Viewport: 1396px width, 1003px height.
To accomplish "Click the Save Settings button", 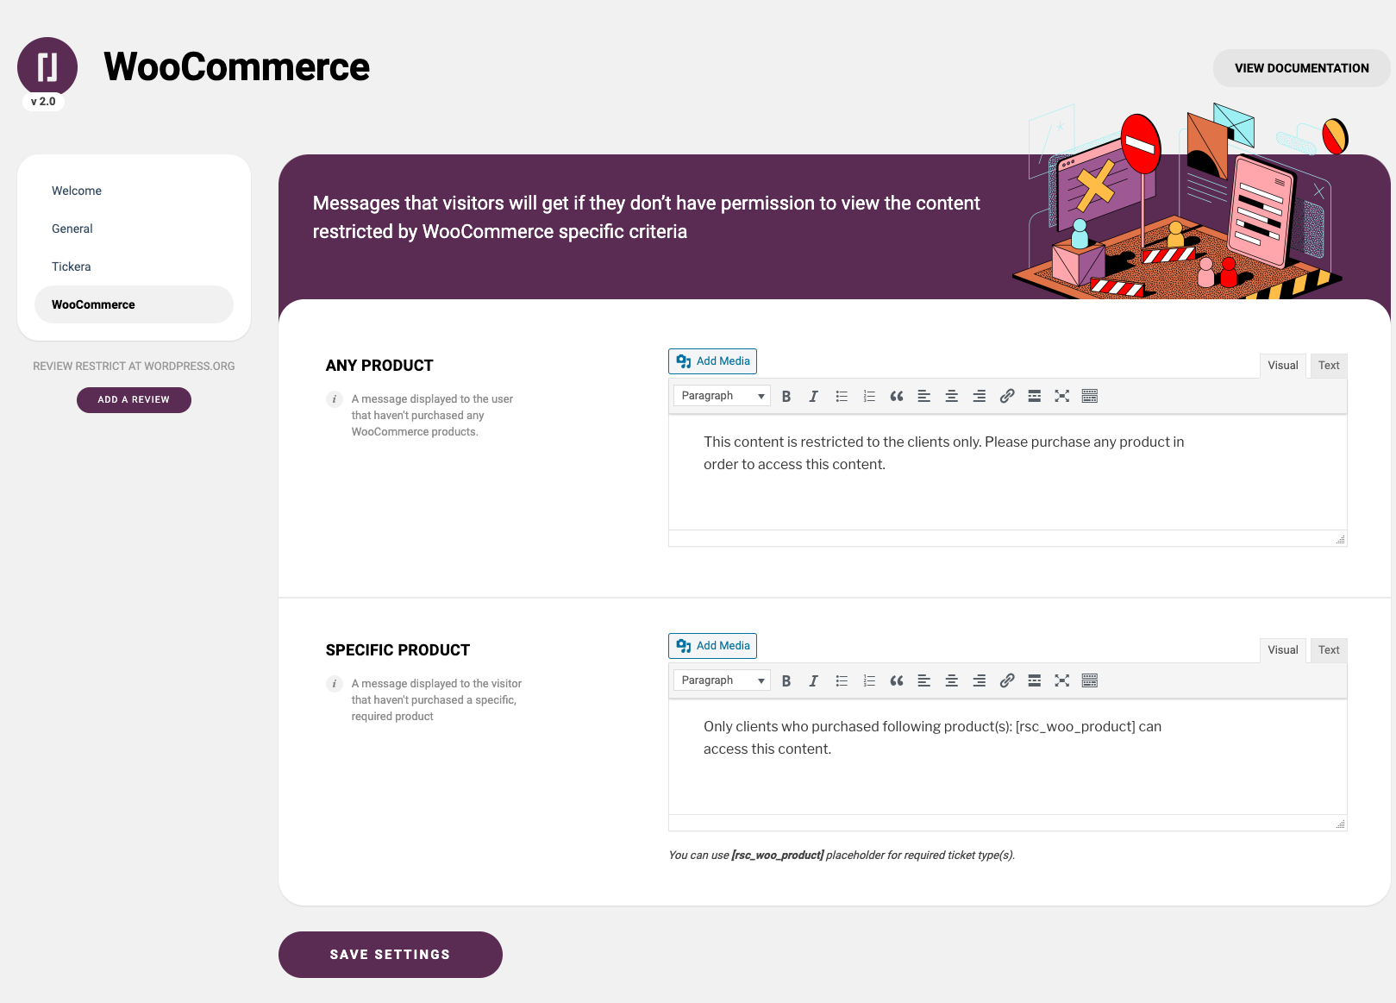I will (391, 955).
